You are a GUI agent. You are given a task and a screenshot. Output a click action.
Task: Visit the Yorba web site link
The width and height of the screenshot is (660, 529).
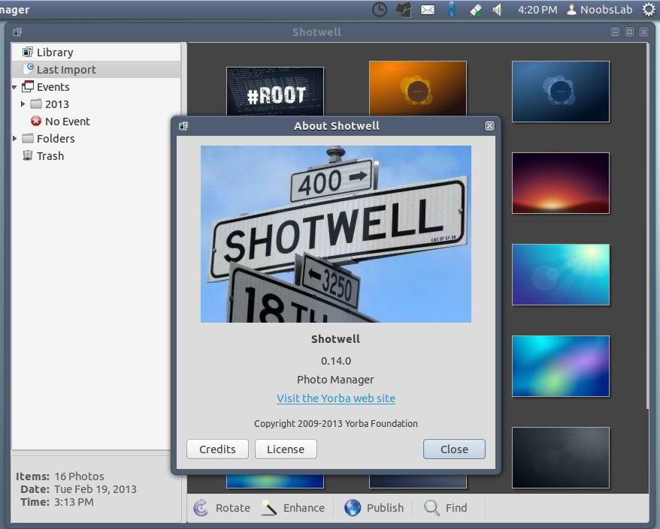point(336,398)
